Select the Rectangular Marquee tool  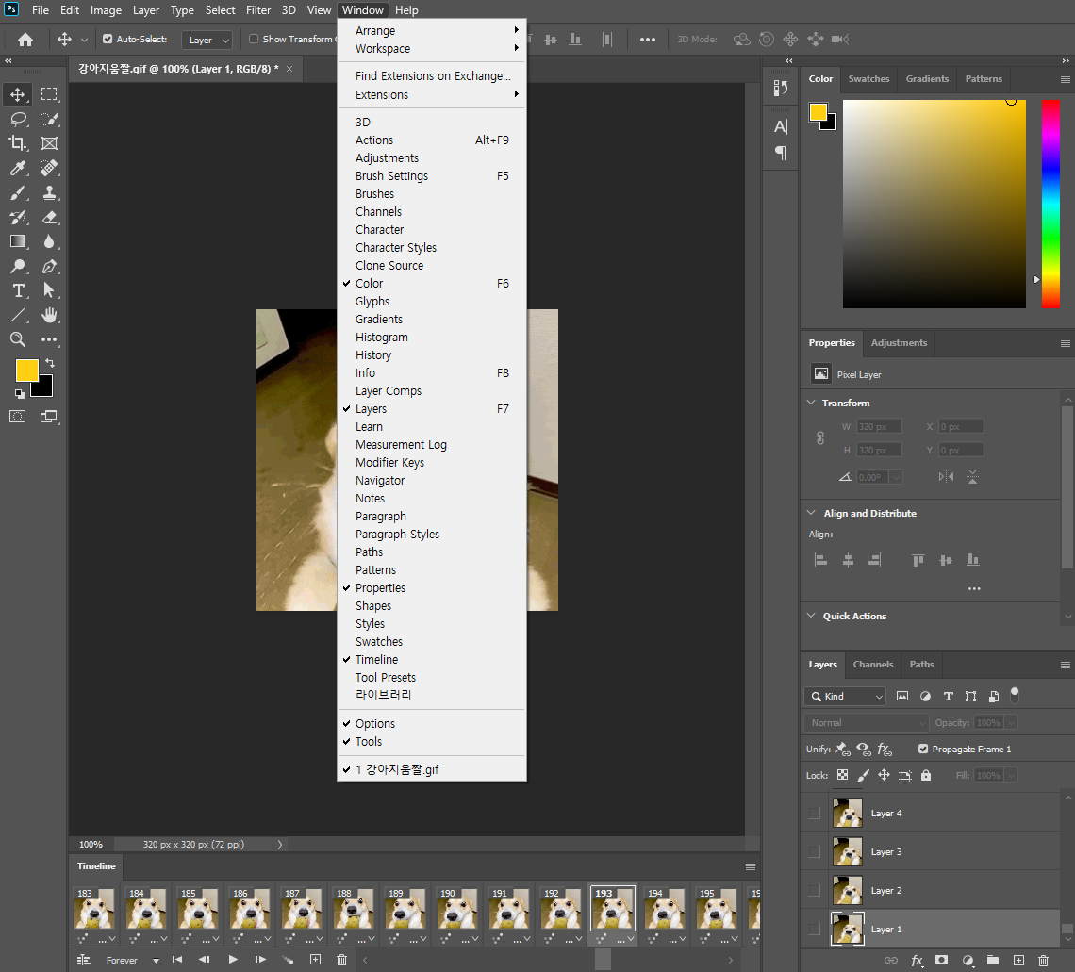tap(49, 94)
